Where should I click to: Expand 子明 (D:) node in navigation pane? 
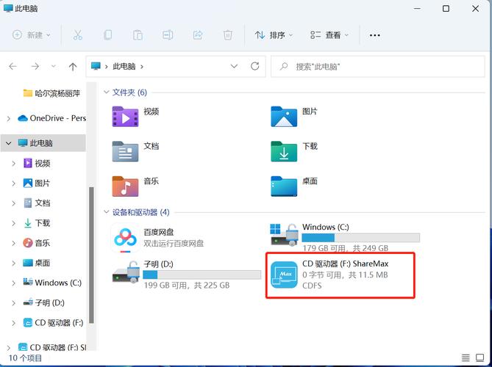(13, 303)
